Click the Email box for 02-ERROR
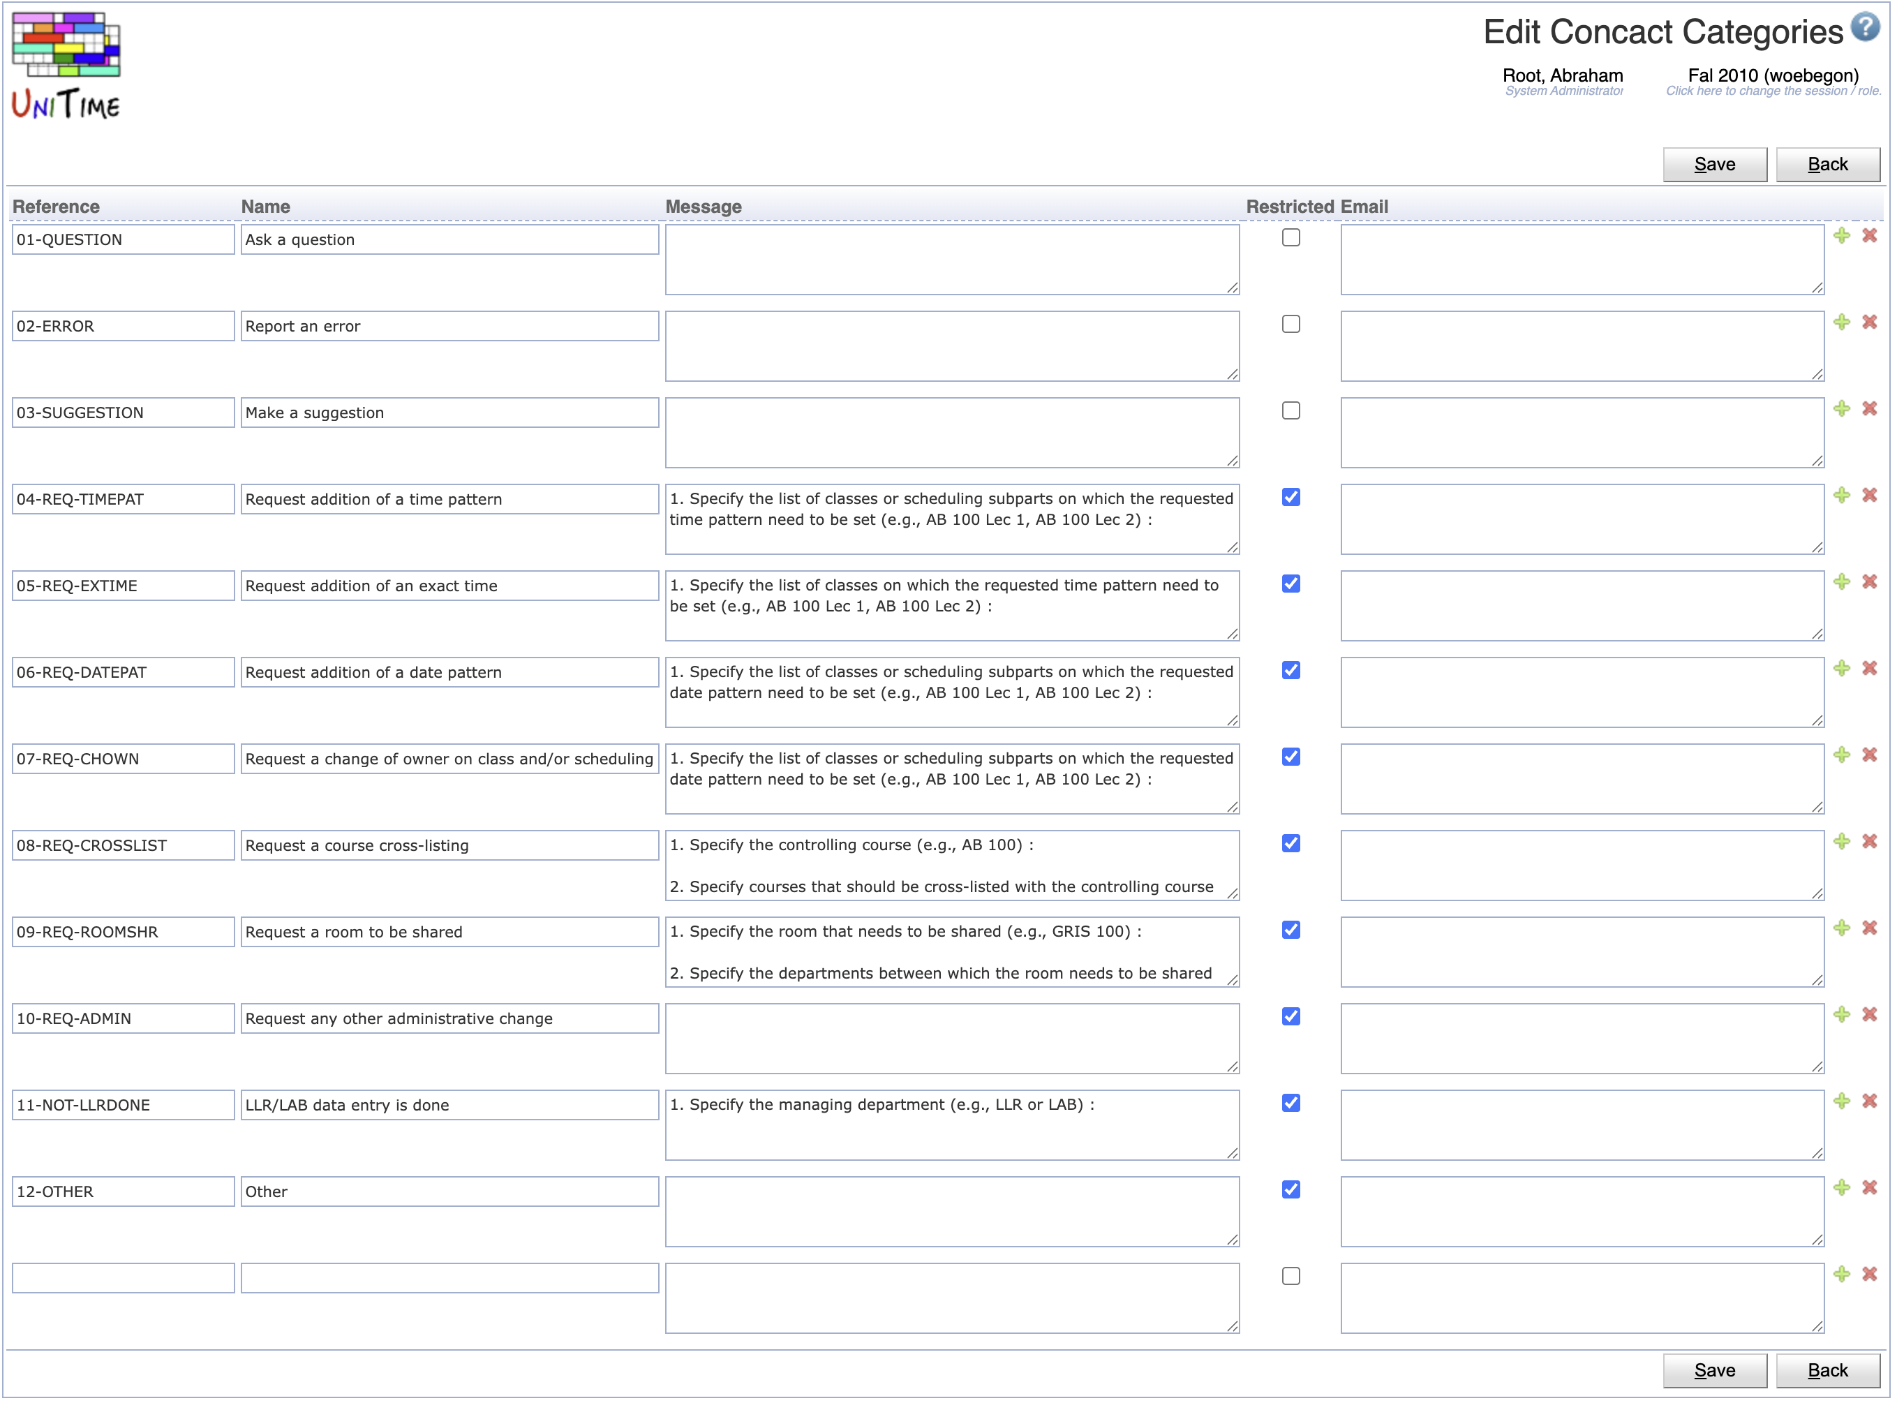 point(1584,346)
